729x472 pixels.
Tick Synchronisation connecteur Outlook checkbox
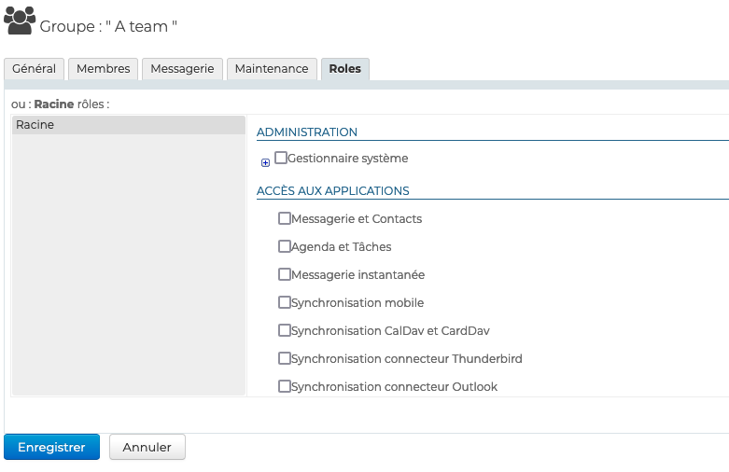pyautogui.click(x=284, y=386)
